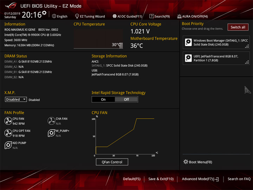
Task: Click DIMM_A2 N/A entry
Action: point(14,67)
